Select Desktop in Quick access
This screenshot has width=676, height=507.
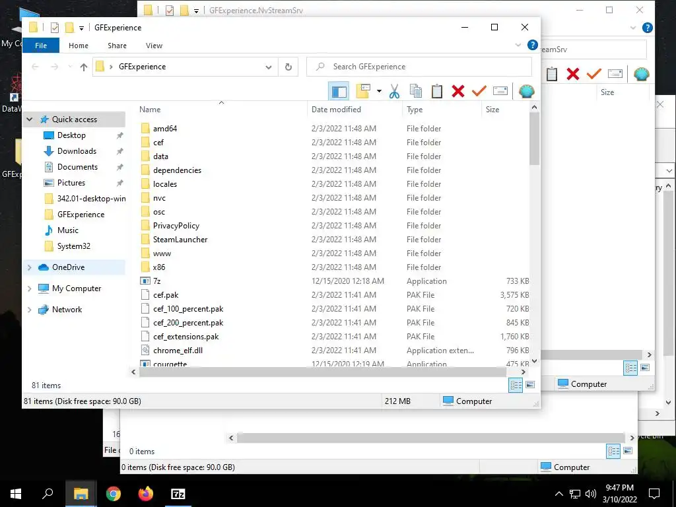point(71,135)
